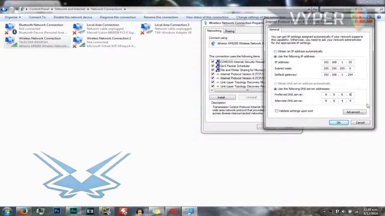Expand the Network and Internet breadcrumb arrow

point(88,10)
